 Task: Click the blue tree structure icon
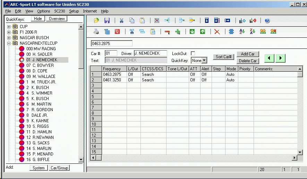(x=107, y=32)
